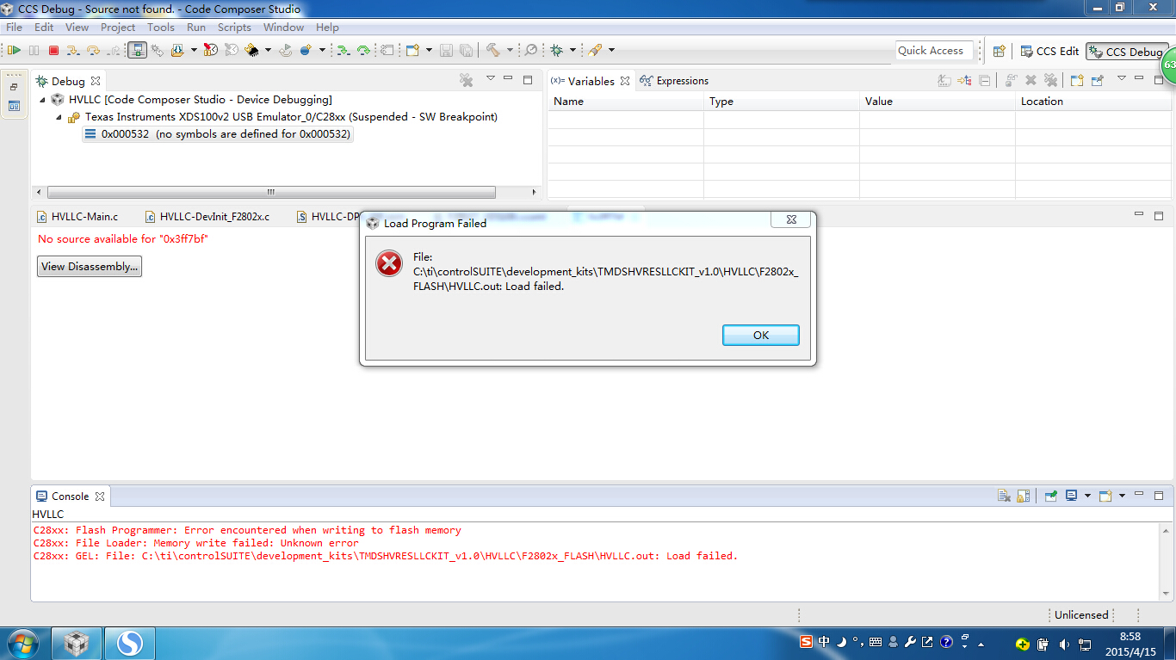
Task: Click the Windows Start button
Action: coord(22,643)
